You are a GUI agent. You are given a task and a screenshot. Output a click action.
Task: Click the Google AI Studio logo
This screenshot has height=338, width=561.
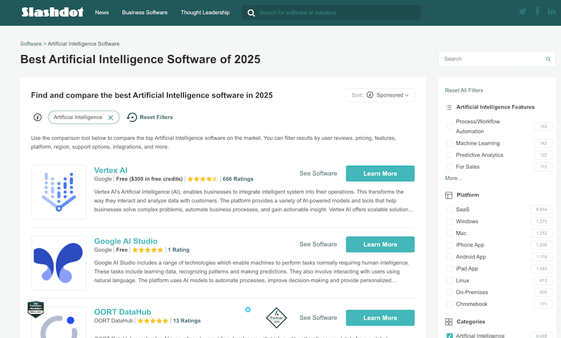coord(59,262)
